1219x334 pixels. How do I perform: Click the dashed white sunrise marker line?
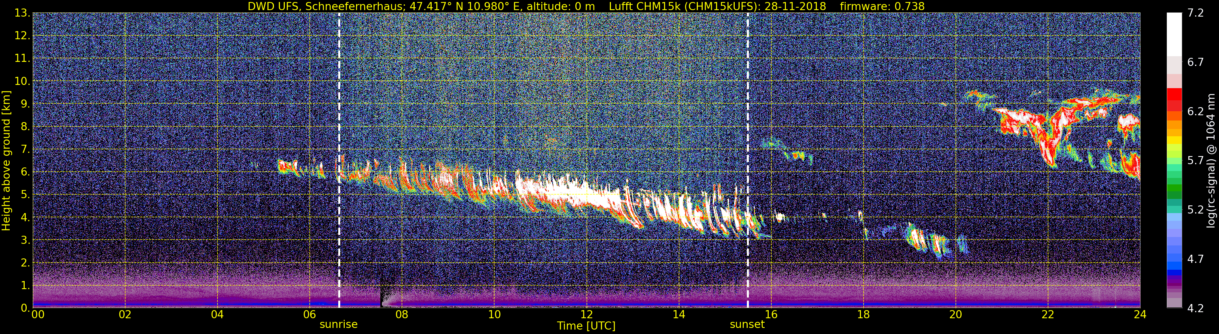click(339, 161)
